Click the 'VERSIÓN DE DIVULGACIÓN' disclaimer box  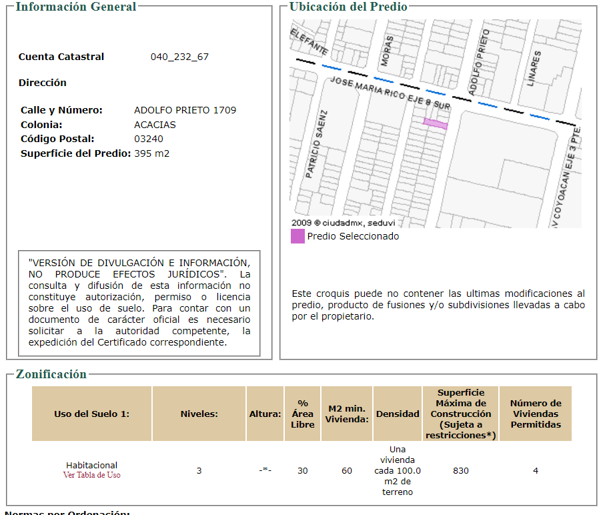(x=139, y=304)
